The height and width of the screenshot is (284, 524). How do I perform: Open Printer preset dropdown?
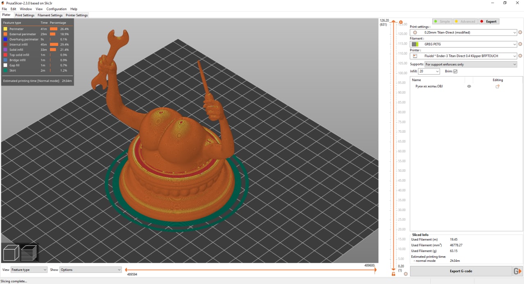[x=463, y=56]
